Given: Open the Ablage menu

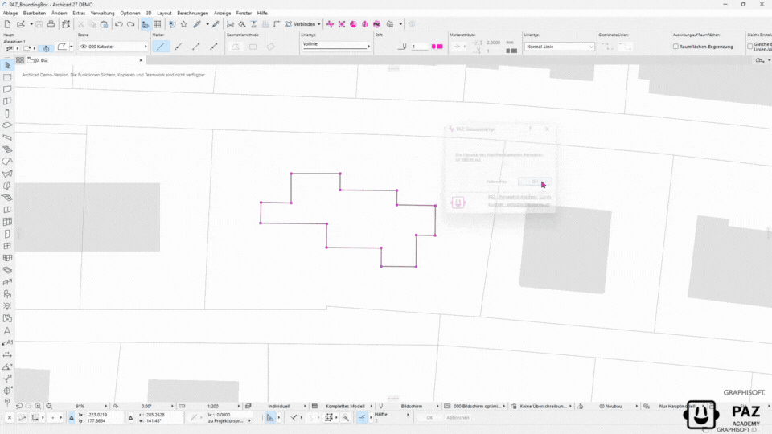Looking at the screenshot, I should click(10, 14).
